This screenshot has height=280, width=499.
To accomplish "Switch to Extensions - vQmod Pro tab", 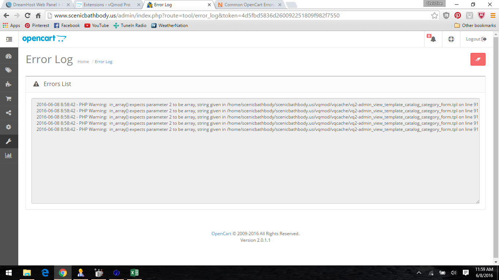I will coord(107,5).
